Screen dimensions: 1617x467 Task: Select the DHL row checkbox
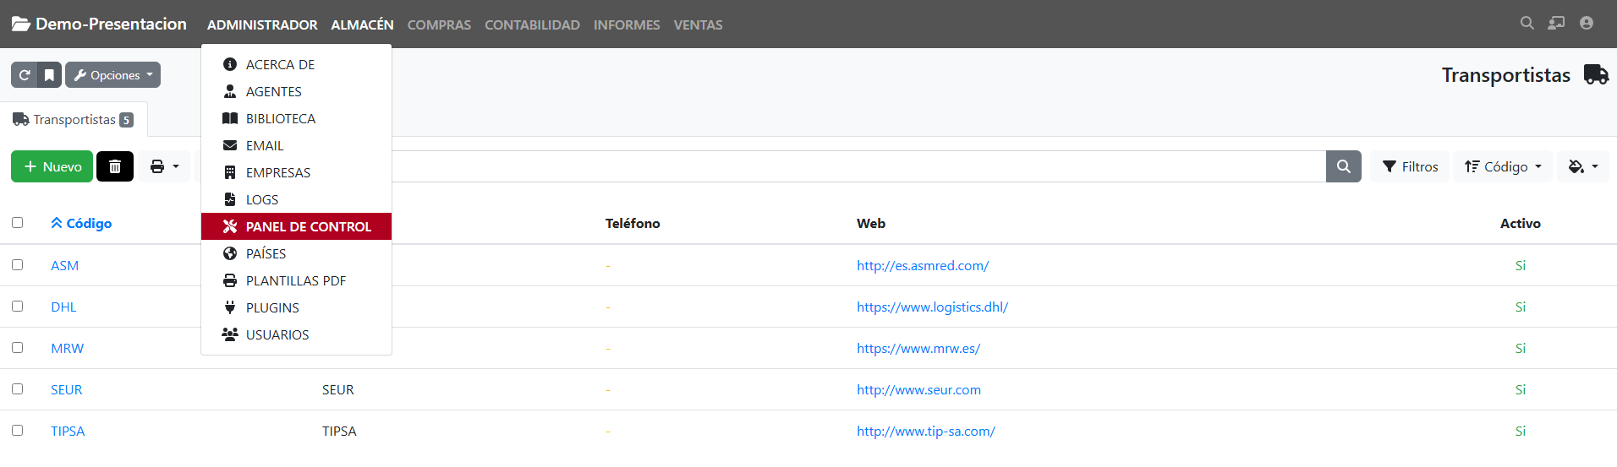[17, 306]
